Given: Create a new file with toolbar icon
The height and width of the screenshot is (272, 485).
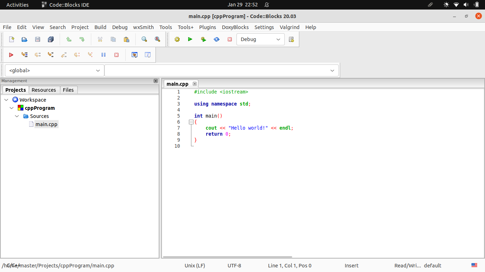Looking at the screenshot, I should click(x=11, y=39).
